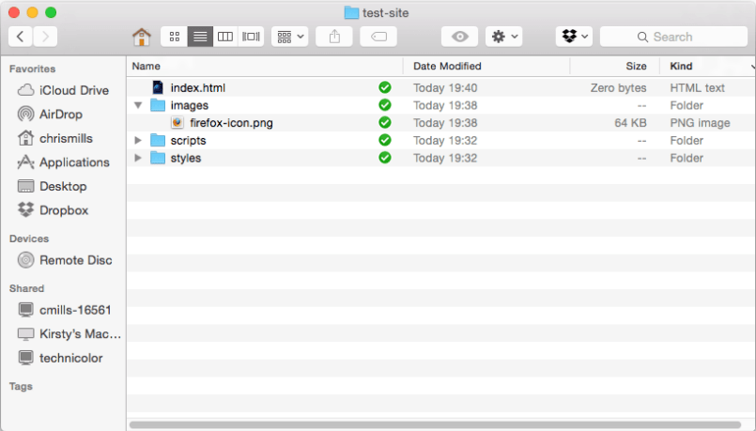Switch to Cover Flow view
This screenshot has width=756, height=431.
click(x=251, y=37)
